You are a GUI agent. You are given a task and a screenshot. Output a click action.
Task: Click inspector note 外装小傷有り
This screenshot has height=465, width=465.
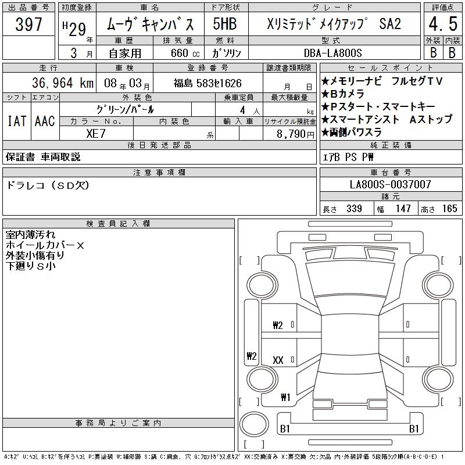(x=35, y=255)
